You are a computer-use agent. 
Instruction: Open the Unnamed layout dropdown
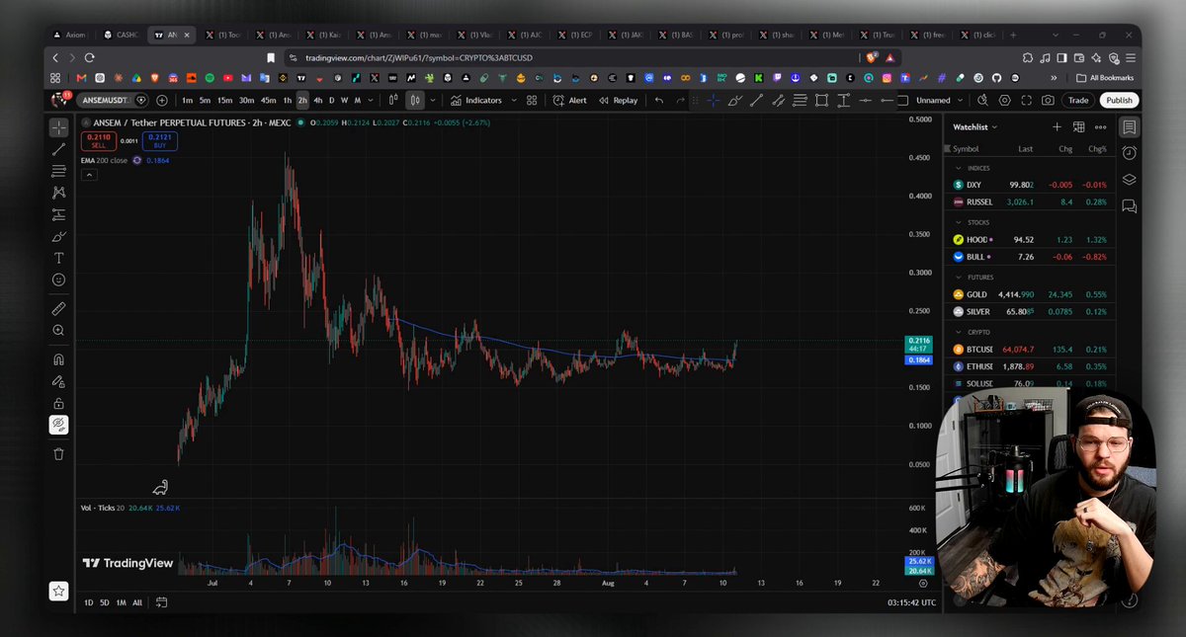tap(939, 100)
